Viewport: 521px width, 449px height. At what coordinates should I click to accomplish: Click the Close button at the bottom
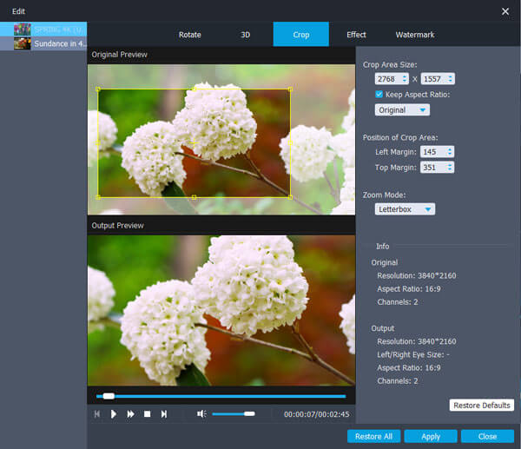pyautogui.click(x=487, y=436)
